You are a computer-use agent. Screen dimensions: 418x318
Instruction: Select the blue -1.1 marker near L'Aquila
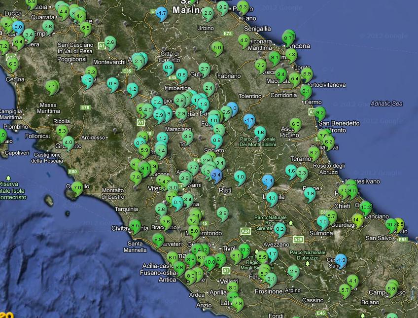click(x=268, y=181)
